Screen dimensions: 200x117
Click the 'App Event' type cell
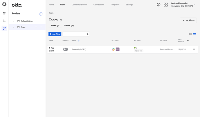click(x=52, y=49)
